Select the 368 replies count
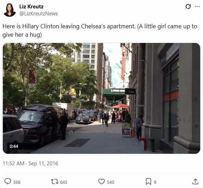The width and height of the screenshot is (203, 188). [17, 182]
